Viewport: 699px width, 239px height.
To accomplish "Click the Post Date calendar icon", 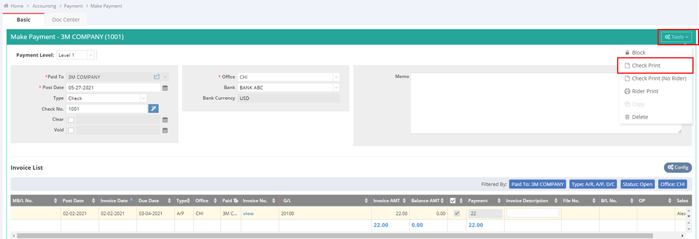I will (x=165, y=88).
